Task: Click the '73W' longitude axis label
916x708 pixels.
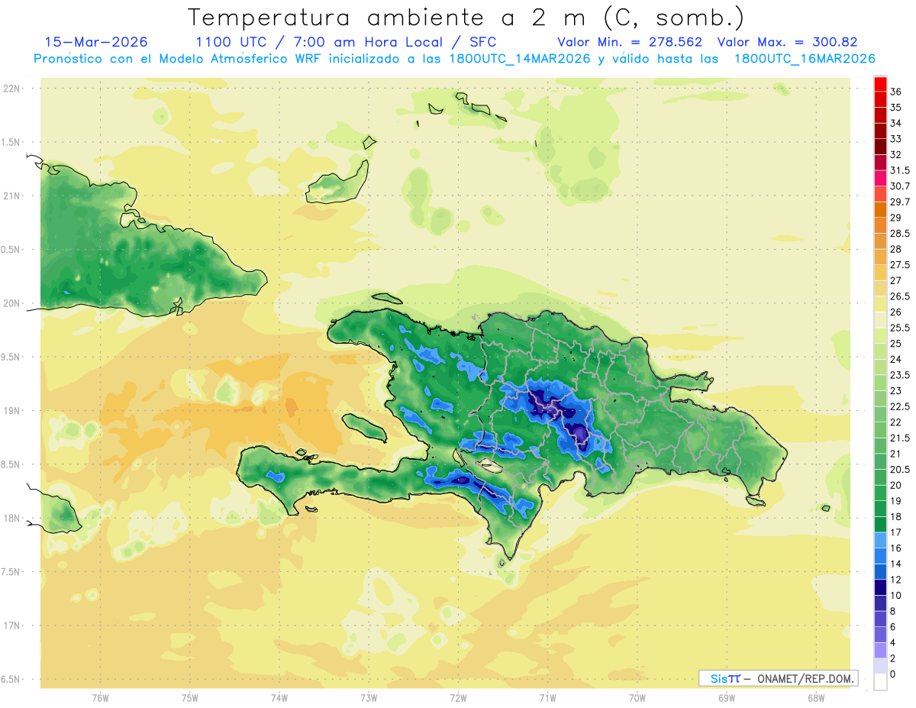Action: (369, 697)
